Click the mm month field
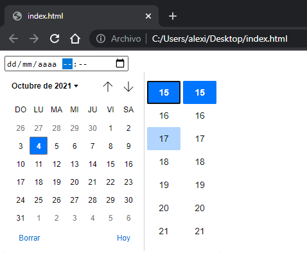The width and height of the screenshot is (307, 258). coord(27,64)
